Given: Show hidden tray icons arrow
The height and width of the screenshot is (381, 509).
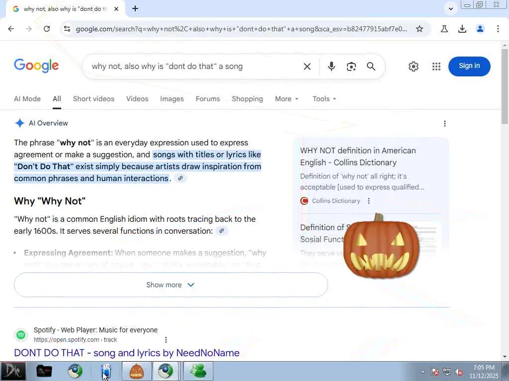Looking at the screenshot, I should click(x=423, y=372).
